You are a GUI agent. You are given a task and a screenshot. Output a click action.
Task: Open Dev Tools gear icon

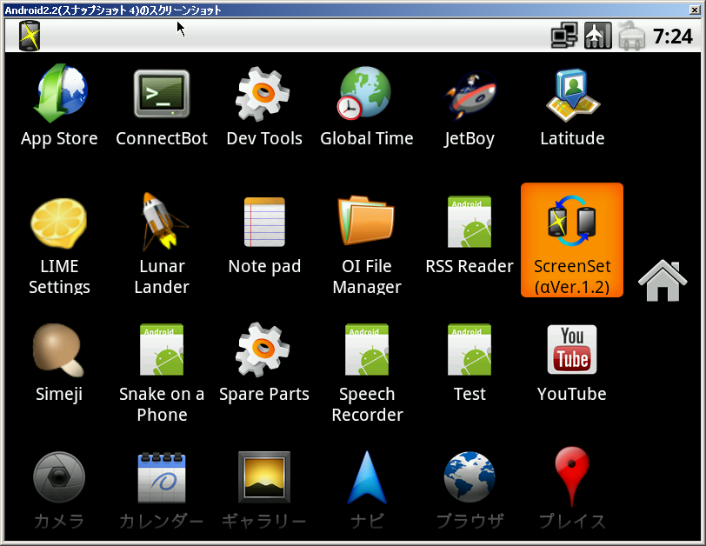(264, 107)
